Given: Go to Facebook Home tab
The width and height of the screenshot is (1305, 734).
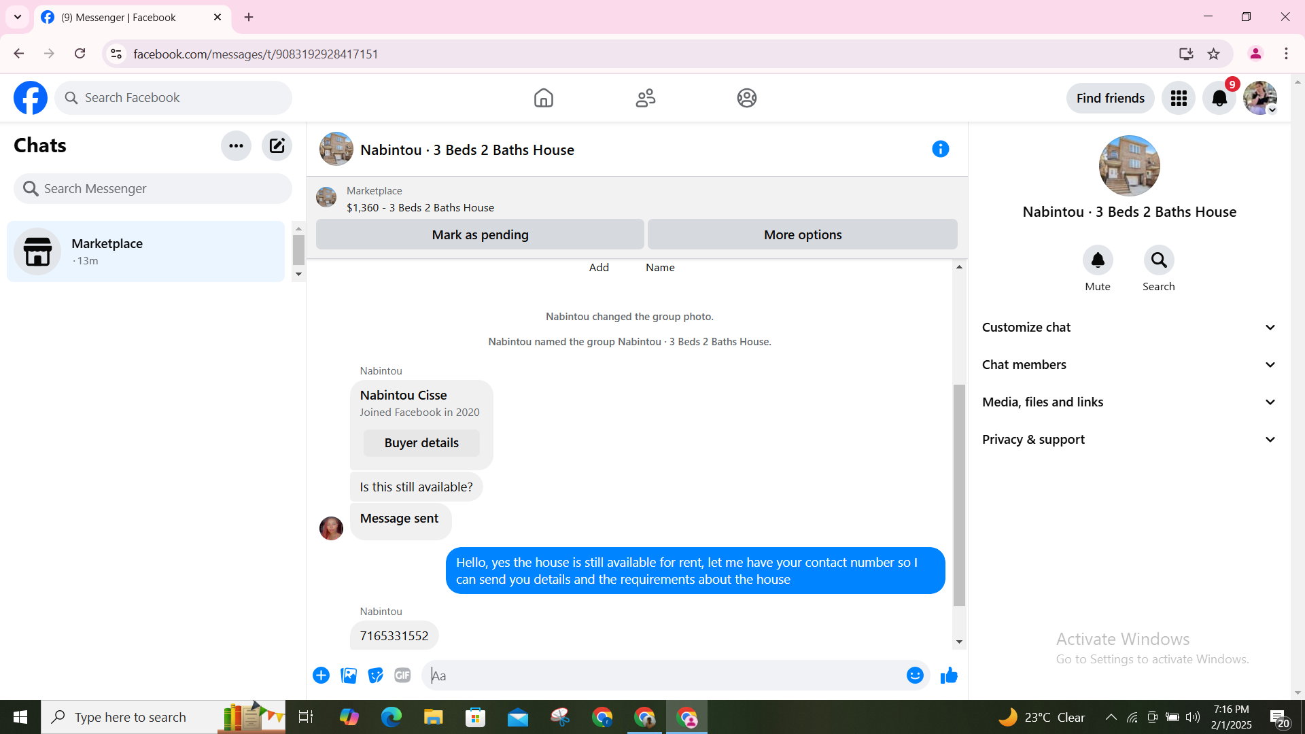Looking at the screenshot, I should click(x=543, y=98).
